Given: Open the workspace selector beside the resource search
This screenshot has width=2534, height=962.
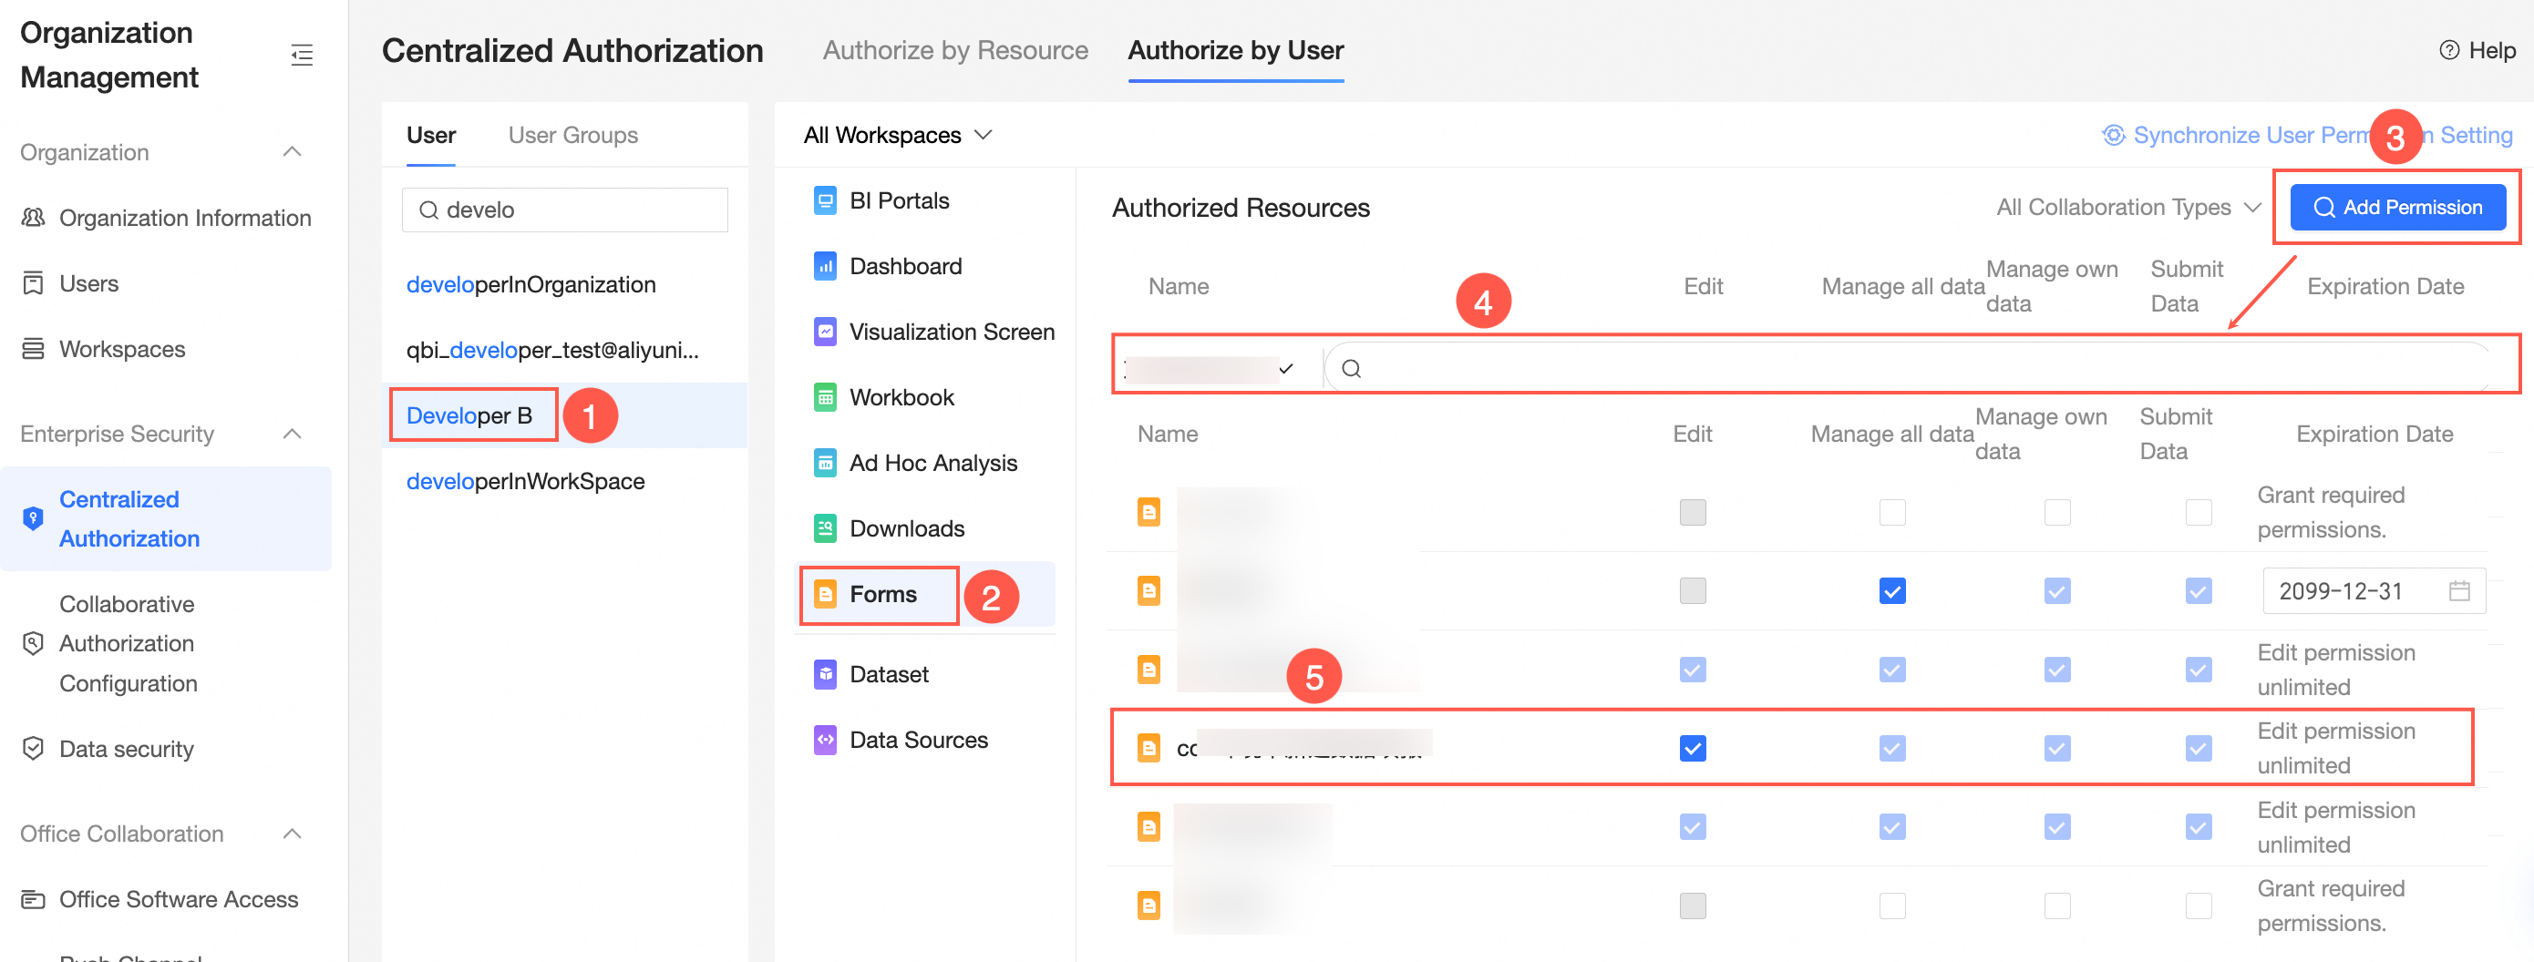Looking at the screenshot, I should (x=1210, y=368).
